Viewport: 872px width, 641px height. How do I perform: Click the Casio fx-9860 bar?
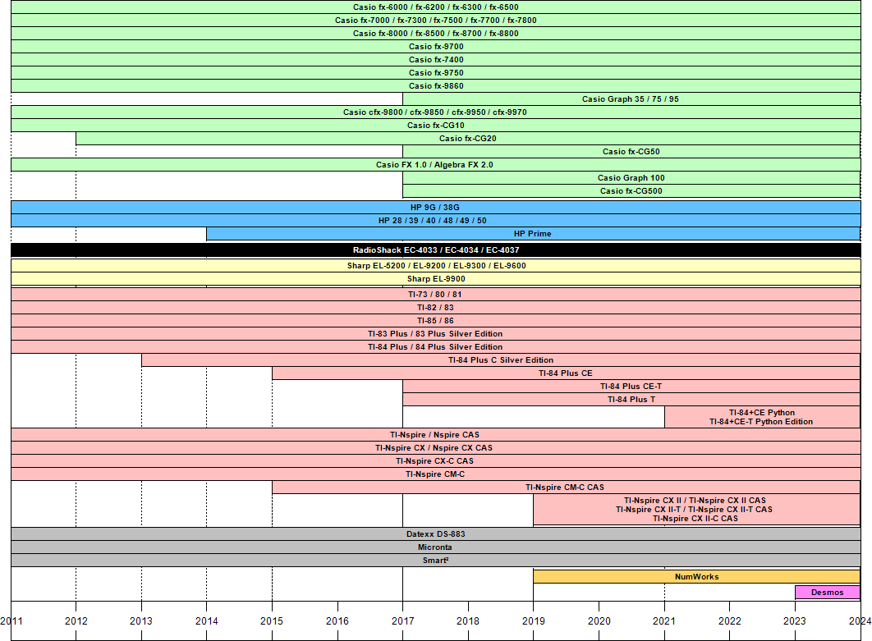(436, 85)
